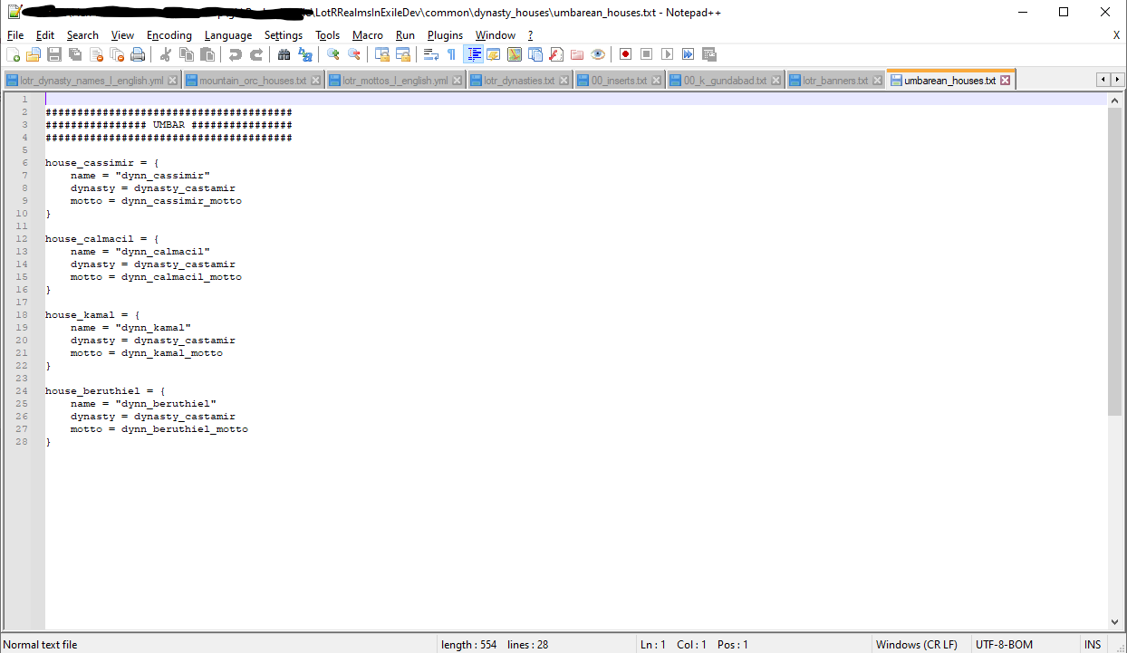Switch to 00_inserts.txt tab
This screenshot has width=1127, height=653.
(619, 81)
